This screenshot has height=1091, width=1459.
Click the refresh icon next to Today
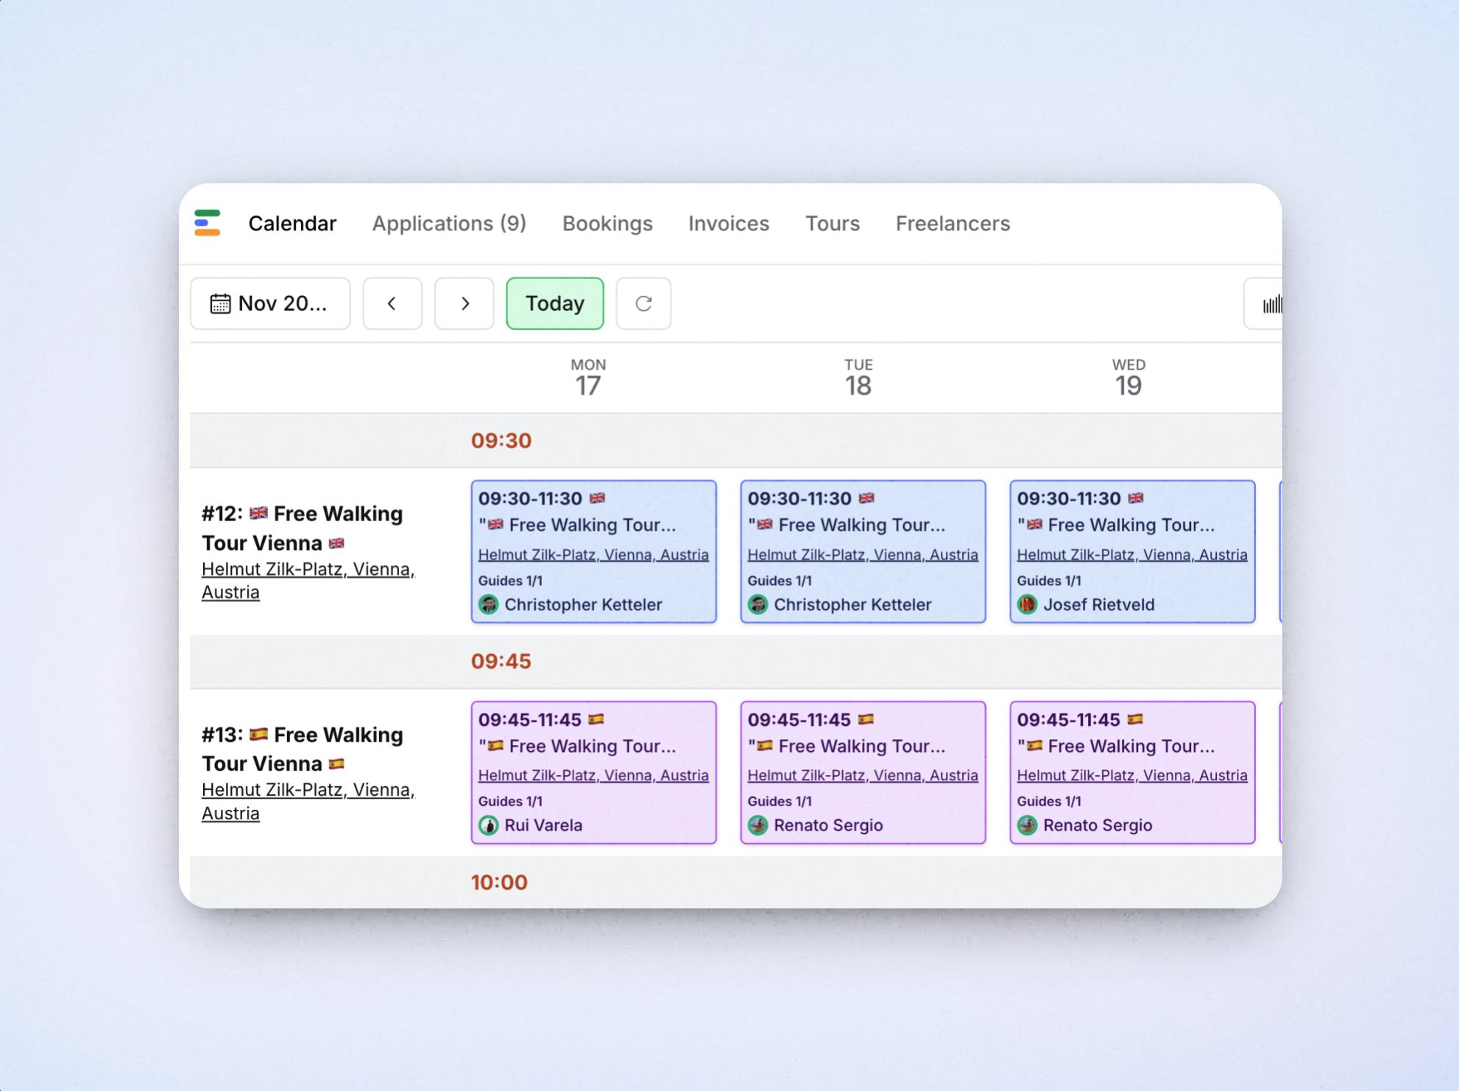[643, 303]
